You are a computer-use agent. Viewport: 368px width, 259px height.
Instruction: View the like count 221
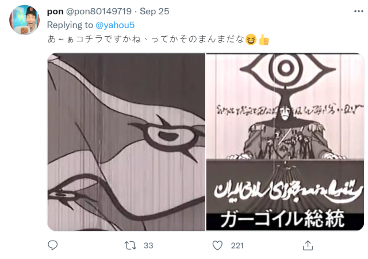tap(237, 246)
